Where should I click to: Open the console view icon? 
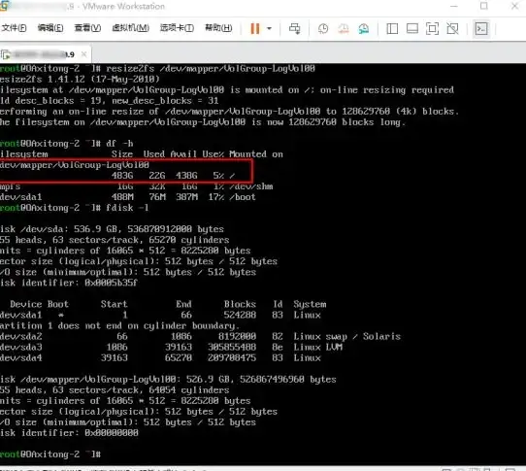point(481,28)
